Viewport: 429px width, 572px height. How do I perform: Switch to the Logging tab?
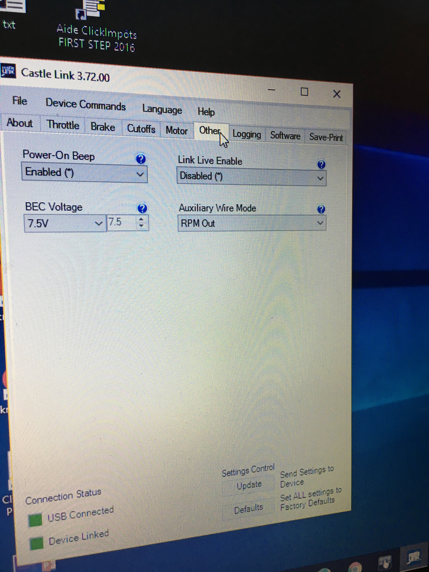(247, 134)
